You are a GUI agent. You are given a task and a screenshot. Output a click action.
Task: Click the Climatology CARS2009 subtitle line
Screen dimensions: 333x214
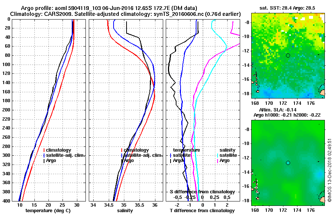click(x=125, y=14)
